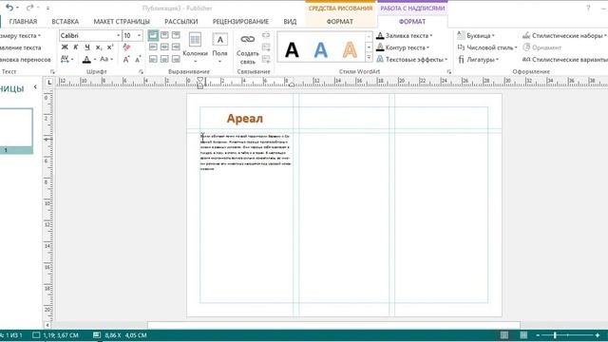
Task: Open Calibri font name dropdown
Action: pos(118,36)
